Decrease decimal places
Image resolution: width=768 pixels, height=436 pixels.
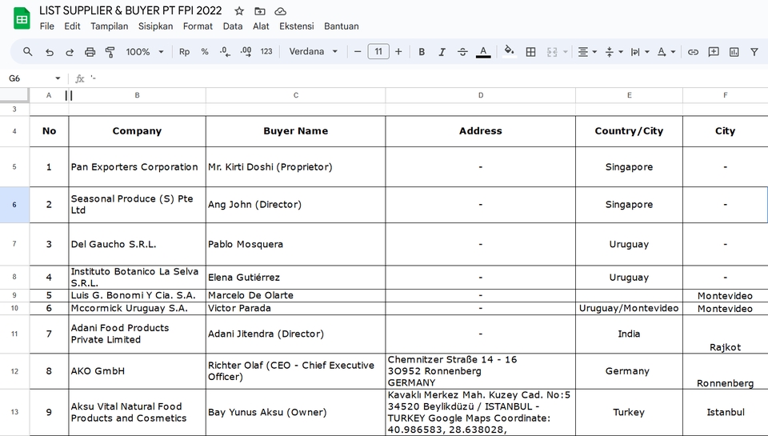tap(225, 51)
